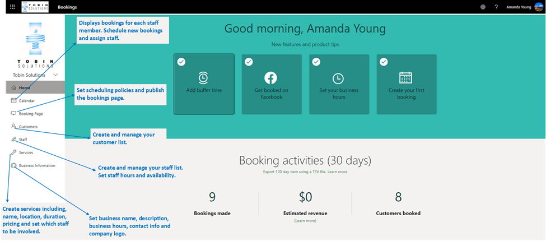This screenshot has height=241, width=546.
Task: Click the Facebook logo icon
Action: tap(271, 78)
